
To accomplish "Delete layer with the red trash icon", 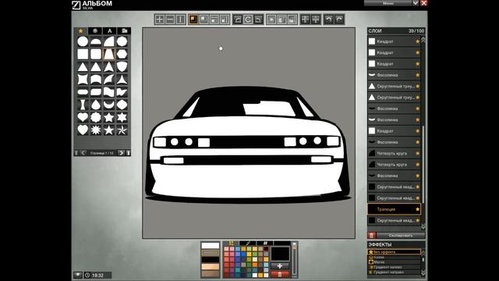I will point(371,236).
